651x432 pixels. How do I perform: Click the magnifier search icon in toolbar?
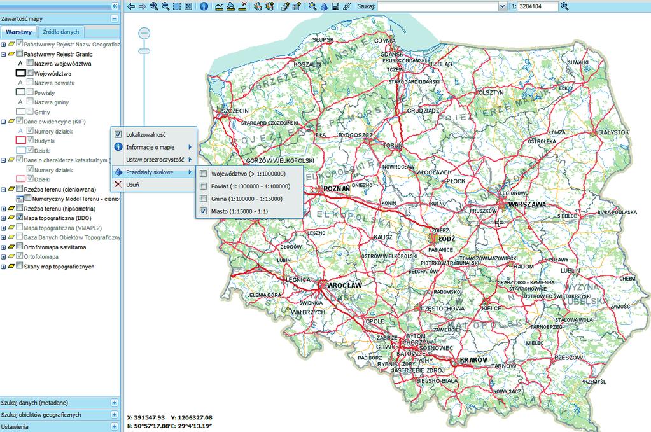click(312, 6)
